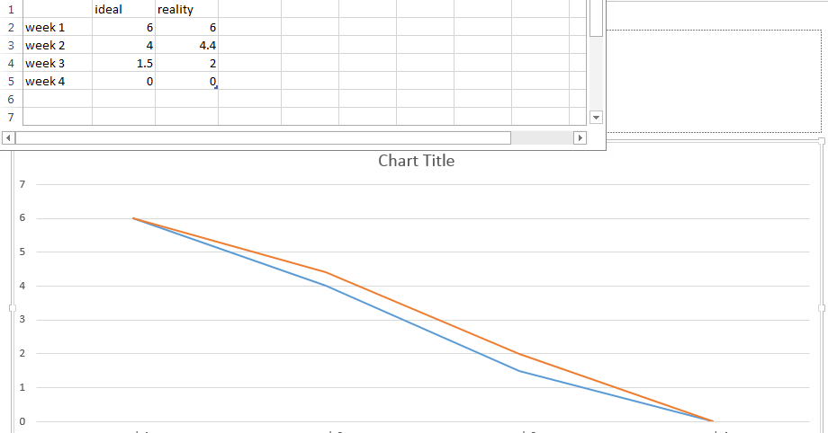Select the 'week 3' label cell
Screen dimensions: 828x433
tap(57, 63)
